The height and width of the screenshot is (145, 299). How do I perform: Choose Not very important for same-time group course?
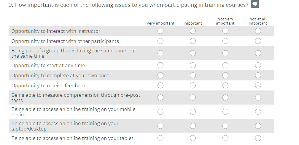coord(225,53)
